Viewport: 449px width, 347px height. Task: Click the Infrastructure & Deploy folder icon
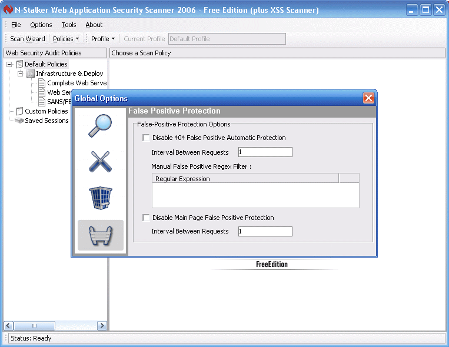[31, 74]
